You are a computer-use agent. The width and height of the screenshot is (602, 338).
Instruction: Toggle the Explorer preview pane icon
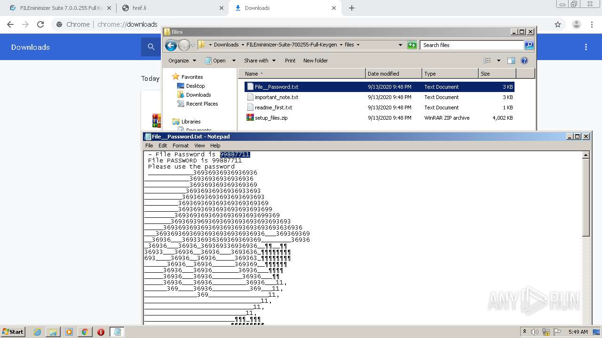point(511,61)
